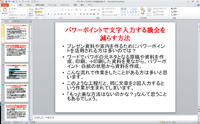Select the triangle shape in gallery

[125, 12]
